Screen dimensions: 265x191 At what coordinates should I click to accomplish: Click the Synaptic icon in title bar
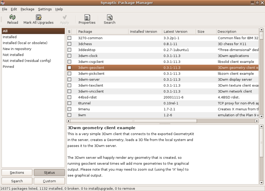pos(3,3)
